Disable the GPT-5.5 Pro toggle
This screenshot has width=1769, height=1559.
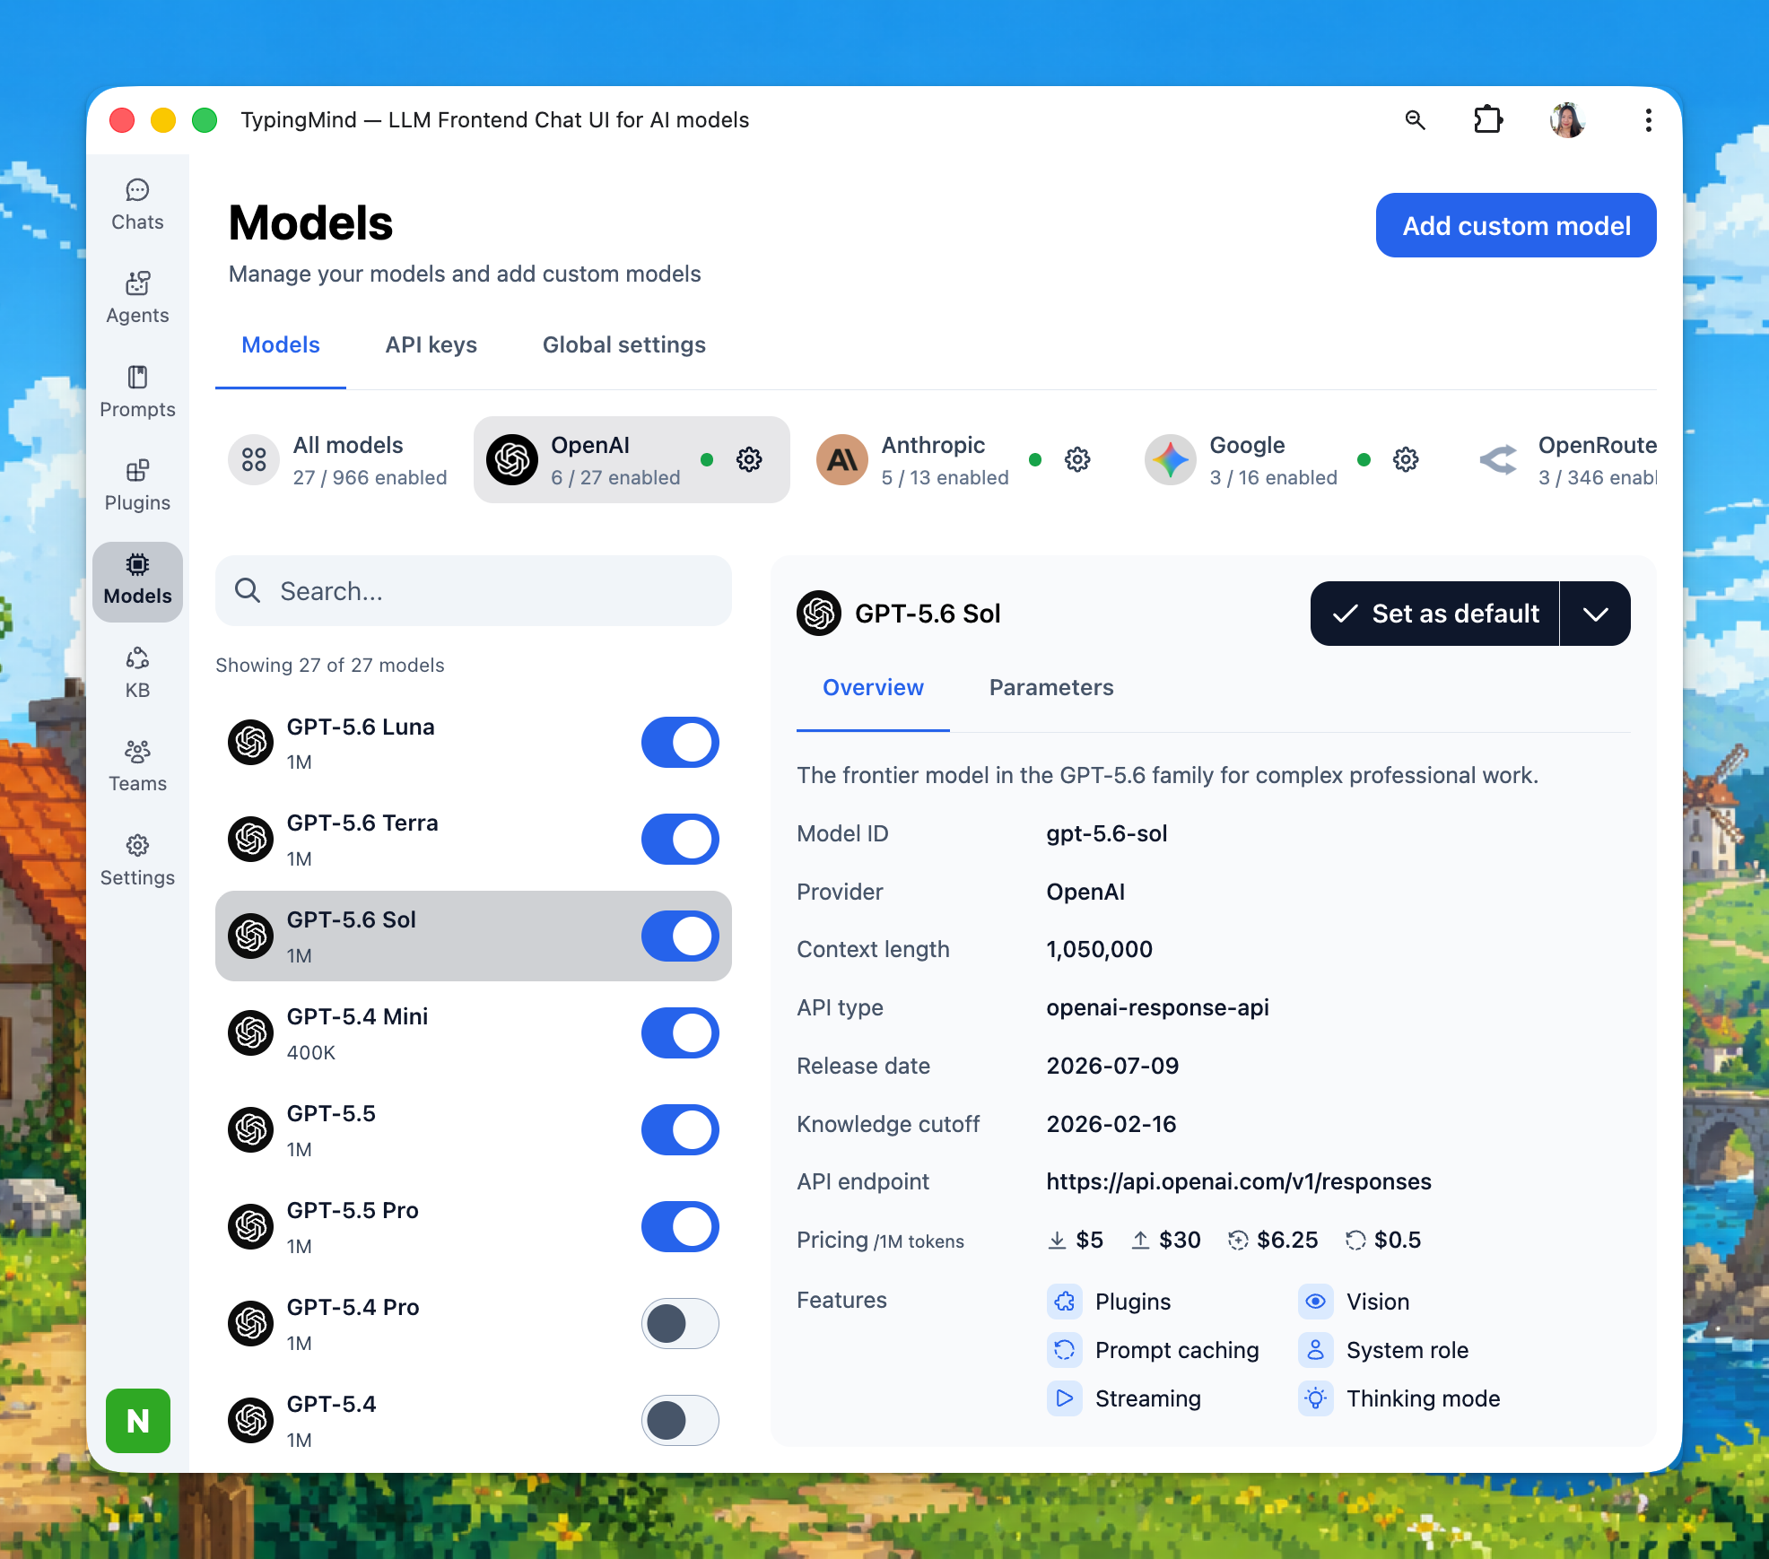(x=680, y=1227)
